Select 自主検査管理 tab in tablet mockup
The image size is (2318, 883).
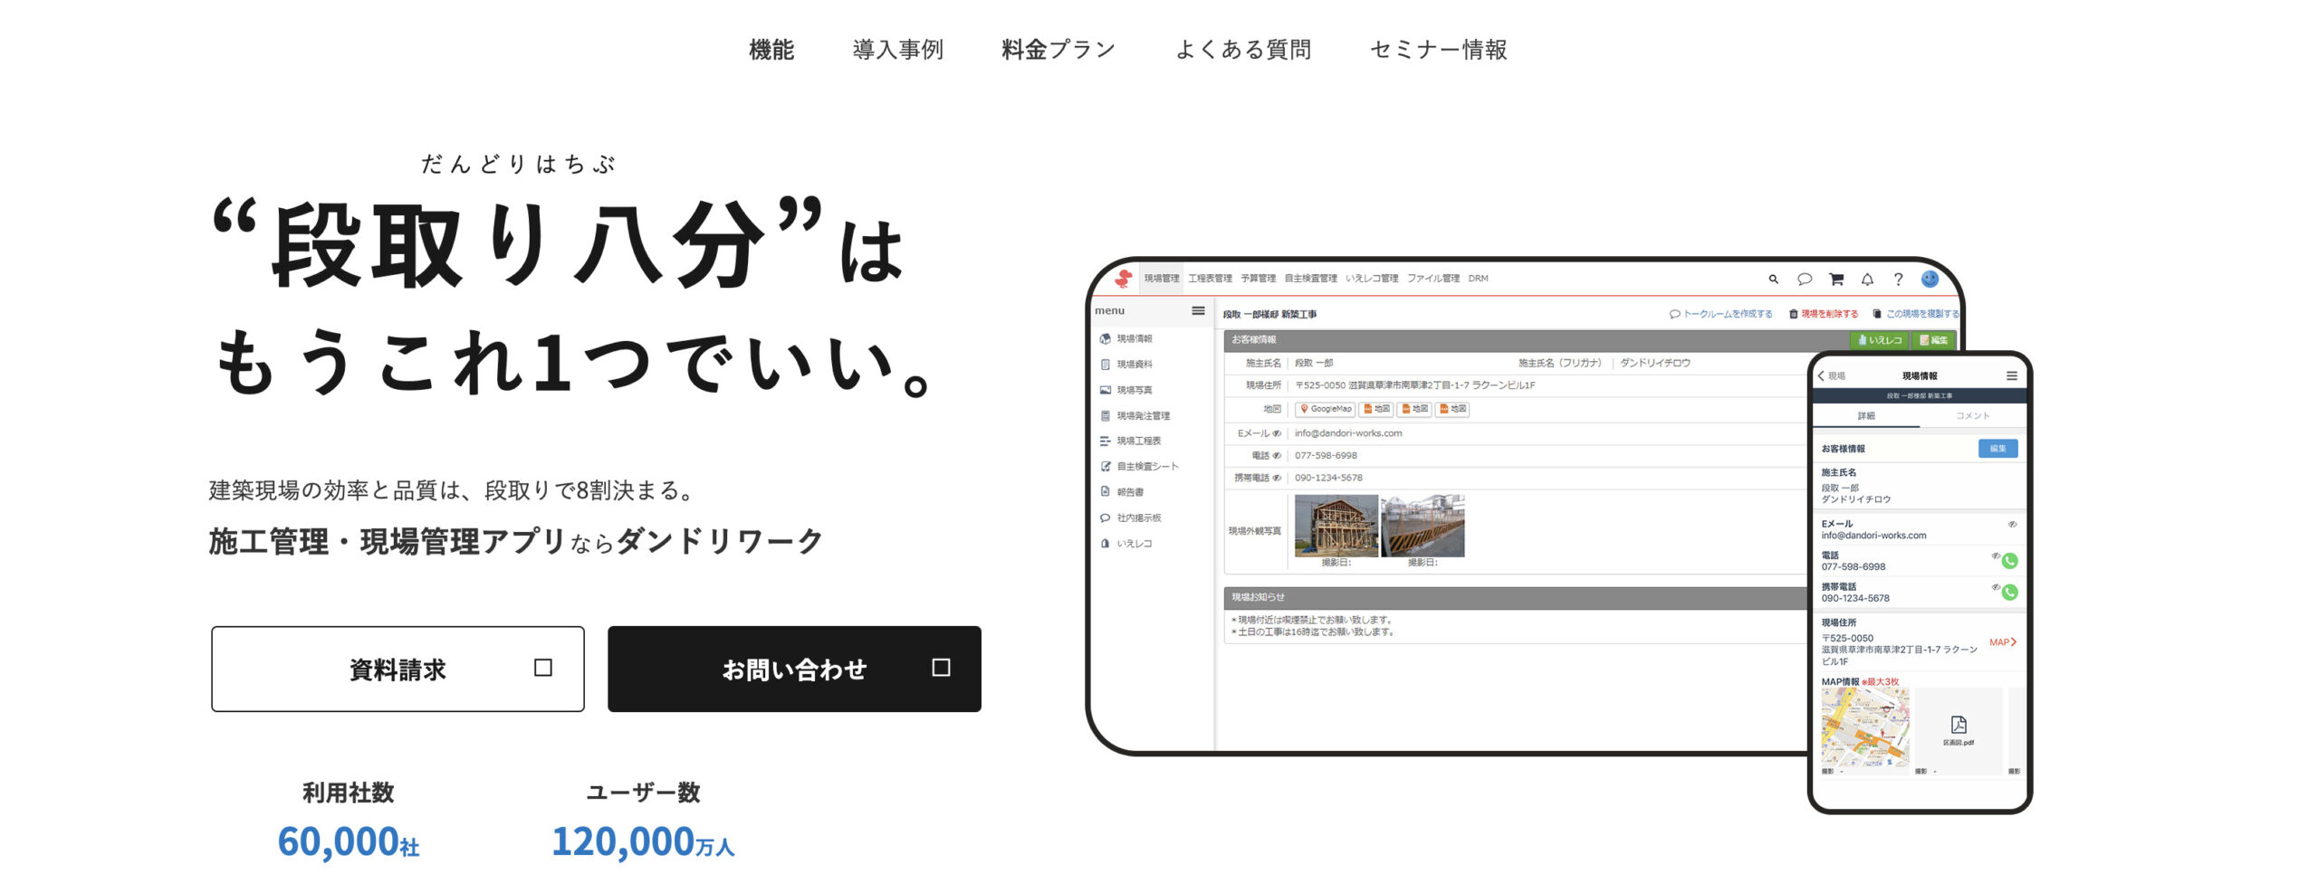tap(1310, 279)
